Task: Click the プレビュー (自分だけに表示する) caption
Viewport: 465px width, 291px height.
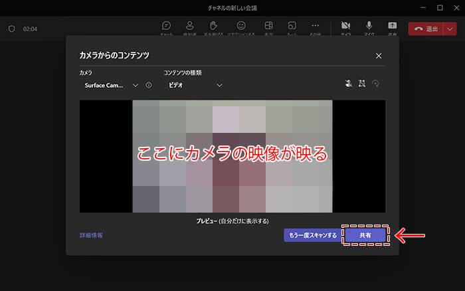Action: click(x=232, y=221)
